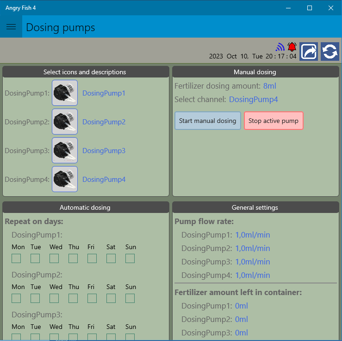This screenshot has width=342, height=341.
Task: Open the hamburger navigation menu
Action: [11, 26]
